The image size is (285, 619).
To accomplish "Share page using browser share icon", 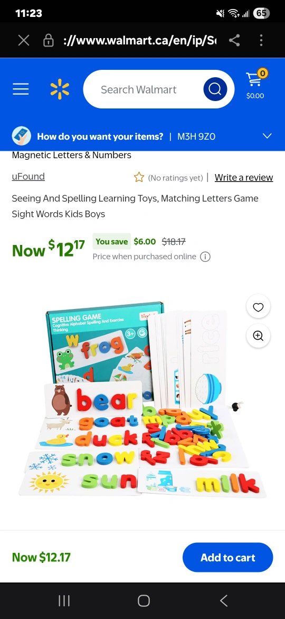I will (x=235, y=40).
